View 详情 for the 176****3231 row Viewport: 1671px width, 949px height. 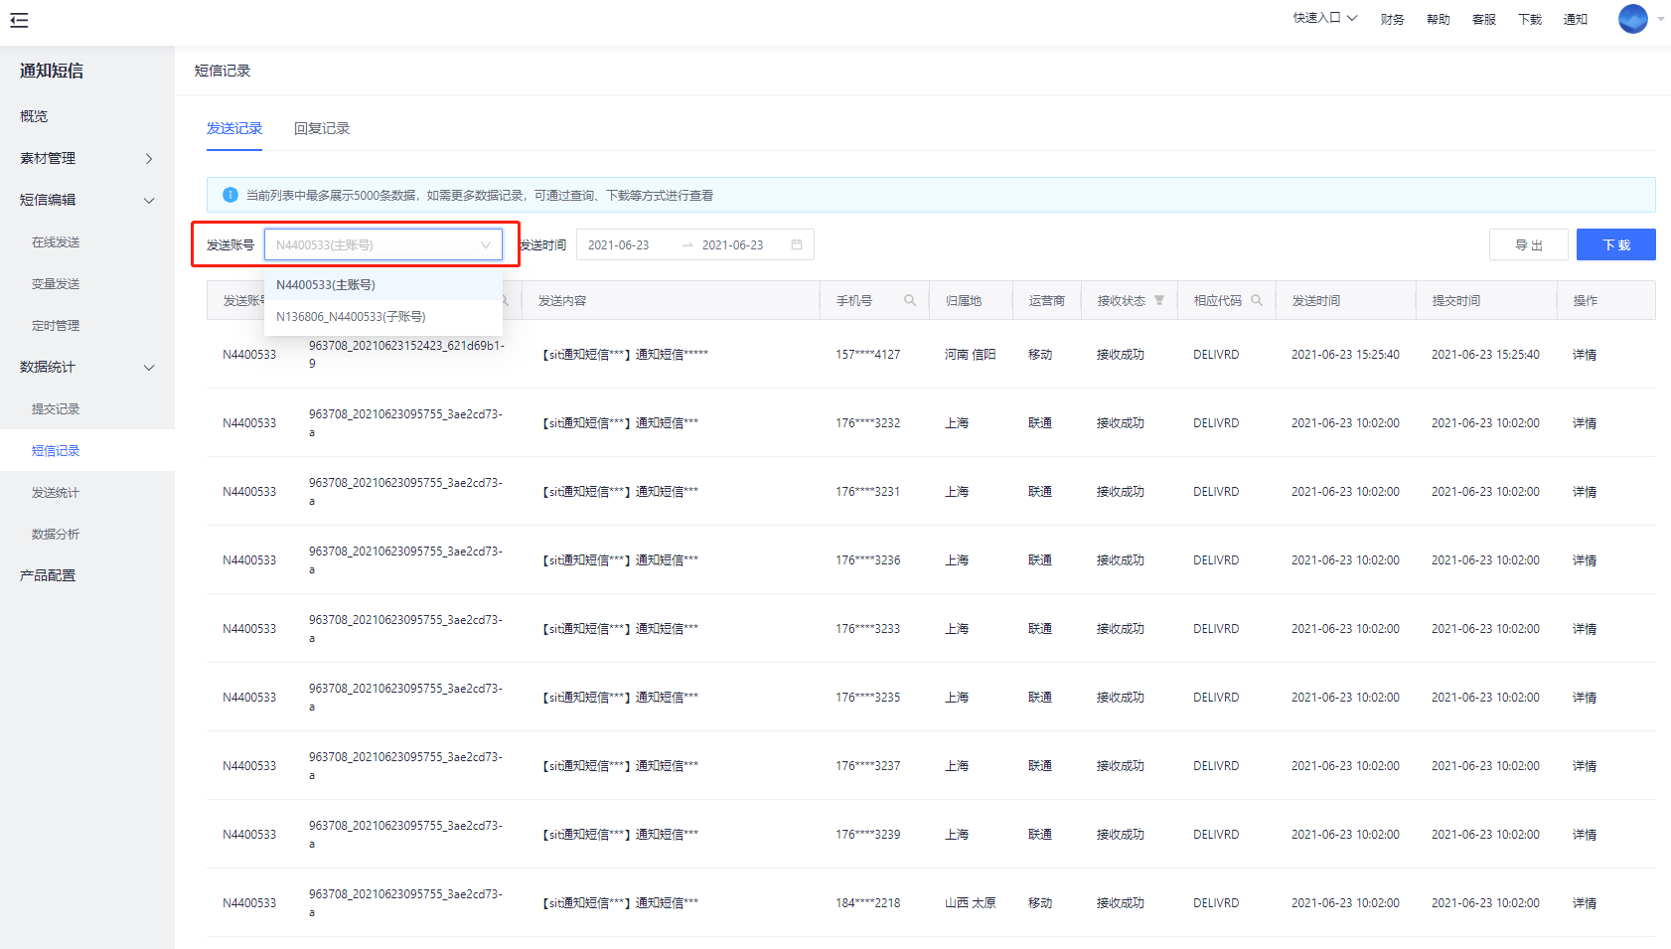1584,491
